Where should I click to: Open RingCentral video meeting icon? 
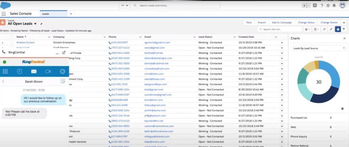click(x=48, y=71)
